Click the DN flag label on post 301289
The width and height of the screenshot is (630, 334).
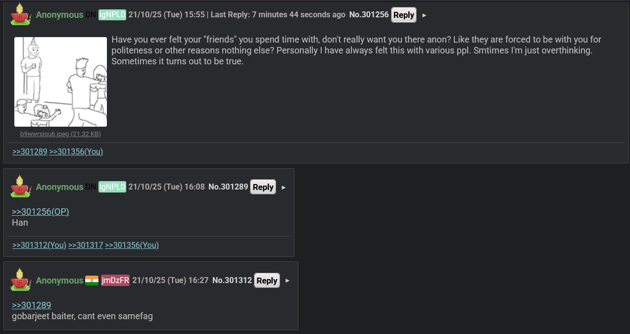click(91, 187)
